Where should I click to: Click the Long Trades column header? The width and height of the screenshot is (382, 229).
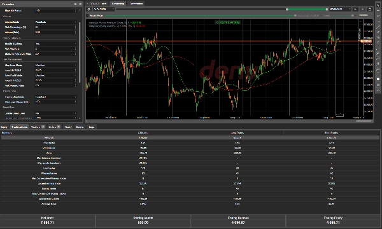[x=237, y=133]
